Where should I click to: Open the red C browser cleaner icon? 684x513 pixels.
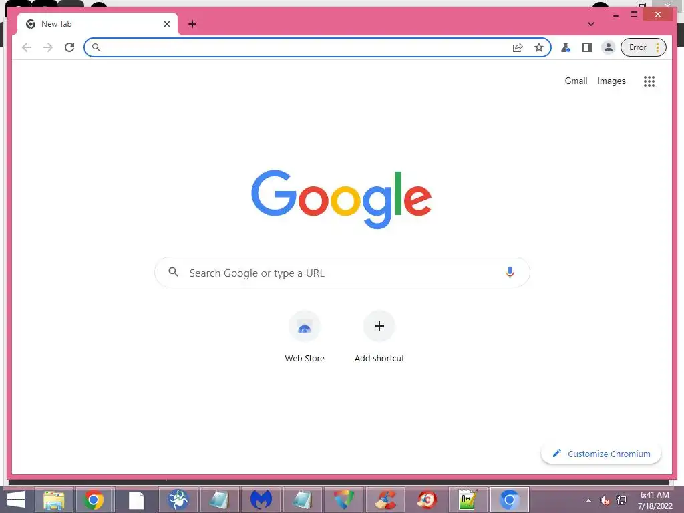tap(427, 500)
